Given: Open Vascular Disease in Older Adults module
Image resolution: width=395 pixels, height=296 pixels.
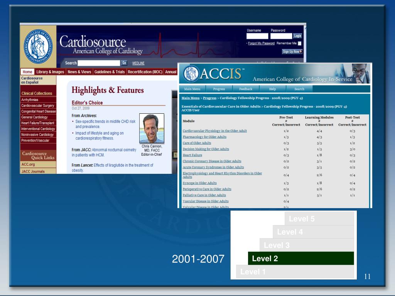Looking at the screenshot, I should coord(206,201).
